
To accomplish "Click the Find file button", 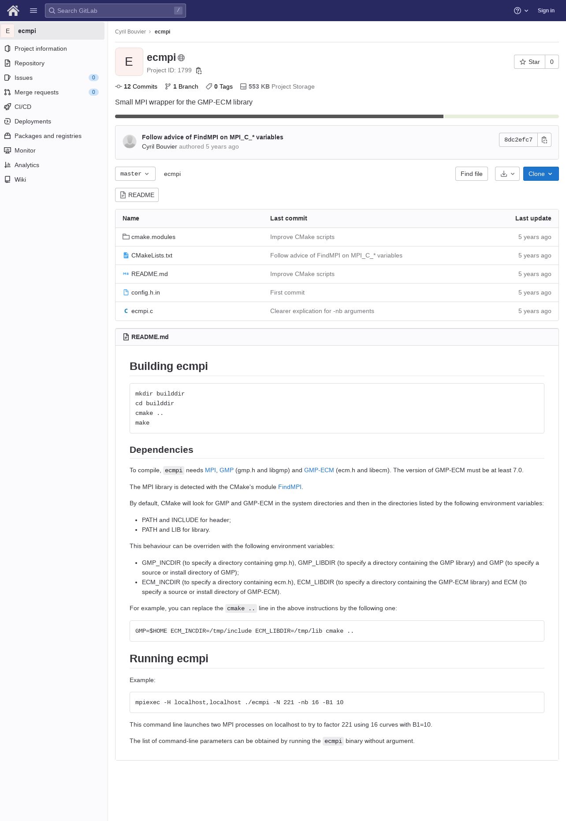I will (472, 174).
